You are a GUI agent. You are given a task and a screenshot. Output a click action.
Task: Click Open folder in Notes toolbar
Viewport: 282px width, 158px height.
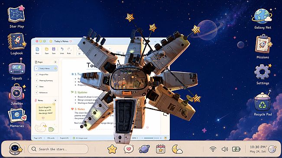point(47,51)
